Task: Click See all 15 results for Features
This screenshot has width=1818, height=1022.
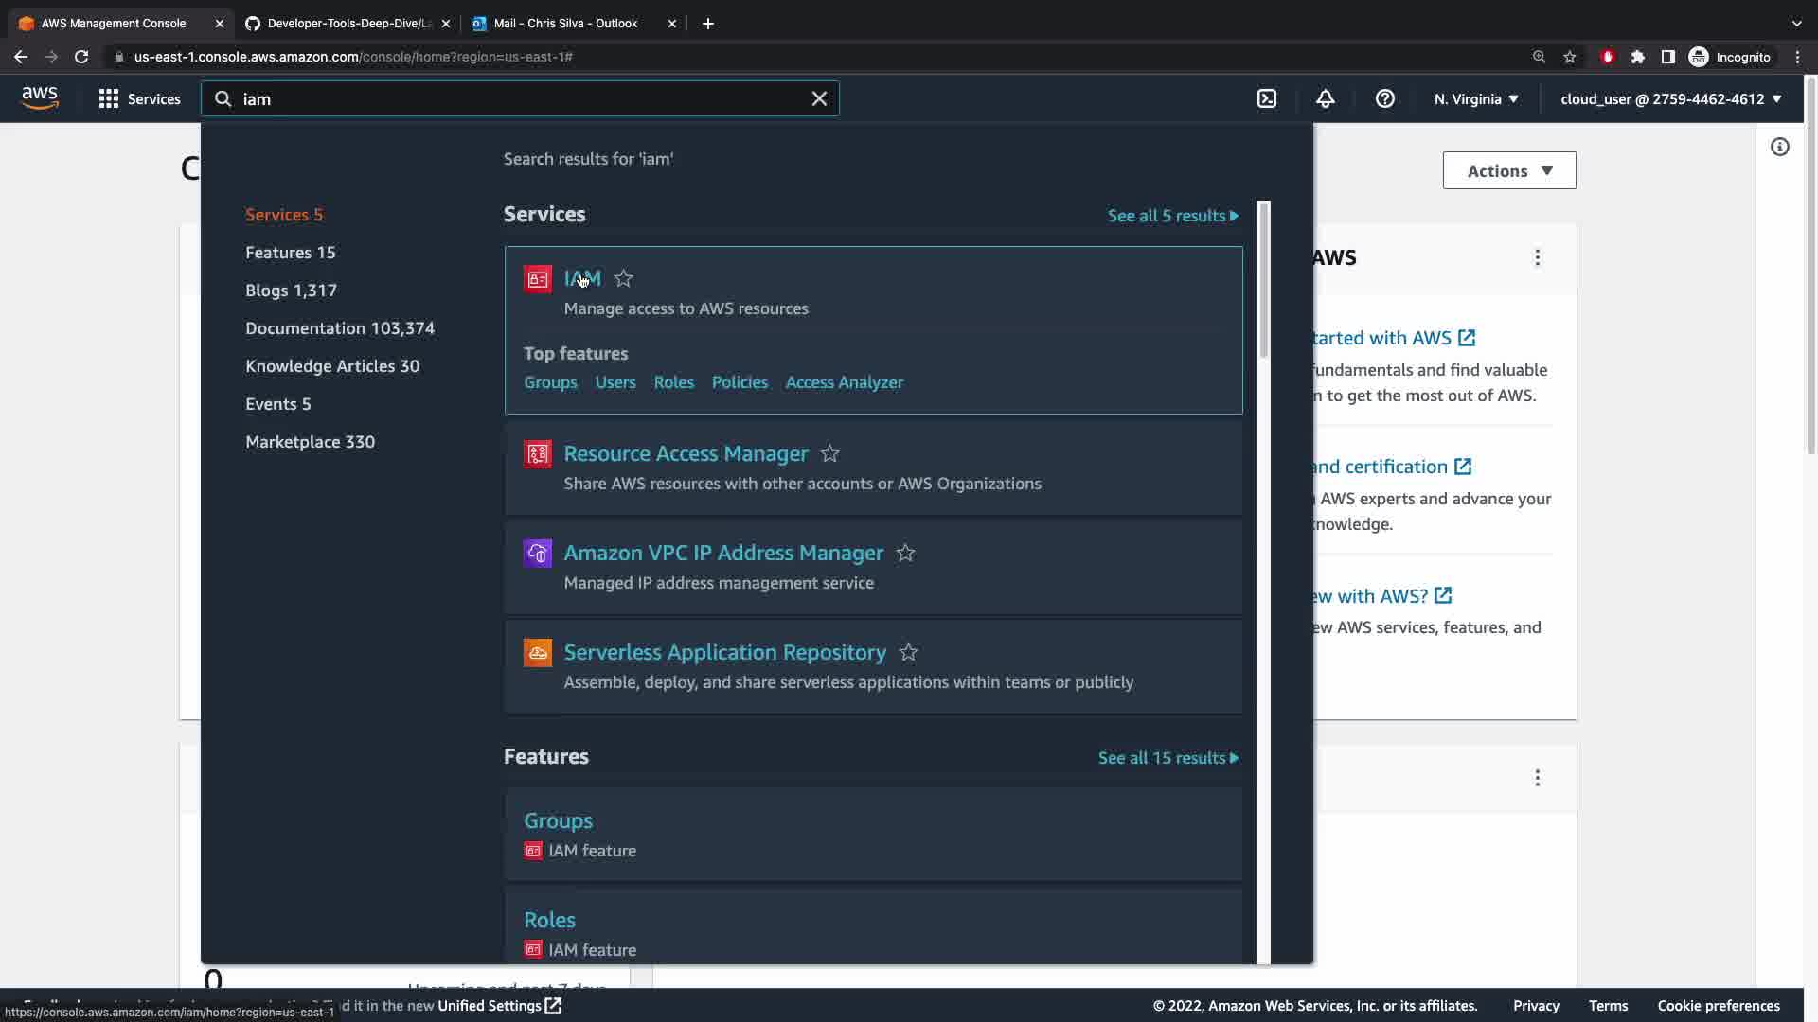Action: [1167, 758]
